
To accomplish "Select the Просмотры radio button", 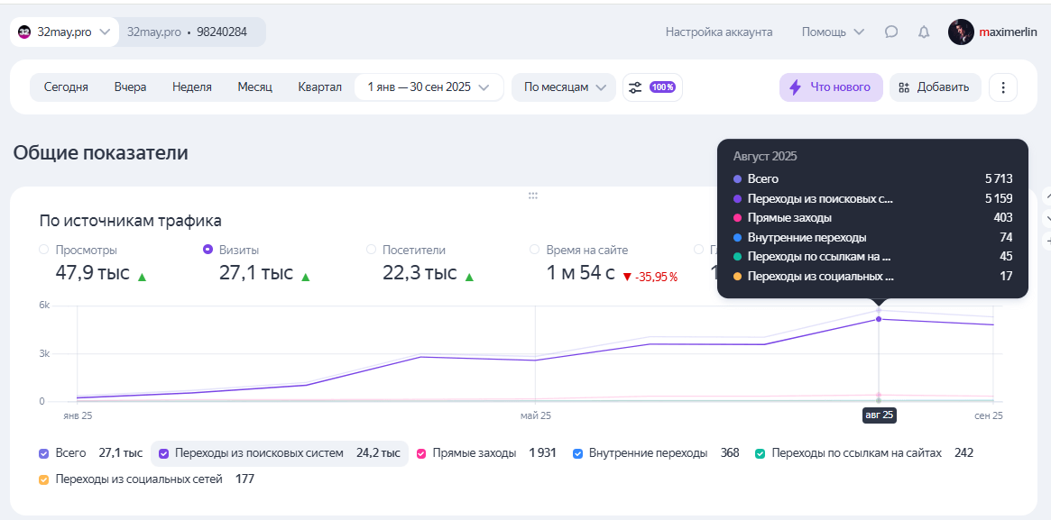I will click(x=44, y=250).
